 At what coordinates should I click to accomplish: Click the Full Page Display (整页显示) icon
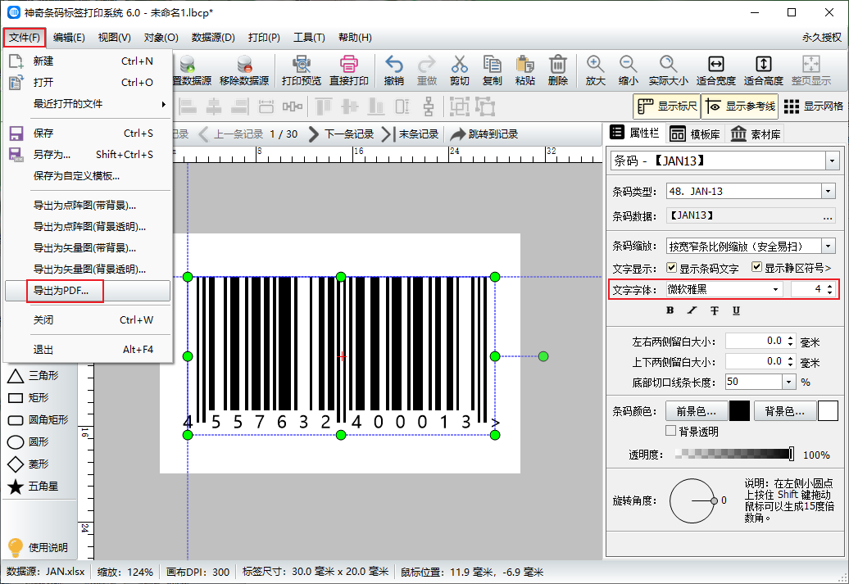point(811,65)
